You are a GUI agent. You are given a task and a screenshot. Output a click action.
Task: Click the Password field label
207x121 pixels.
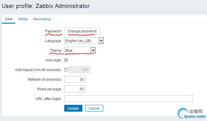(53, 31)
